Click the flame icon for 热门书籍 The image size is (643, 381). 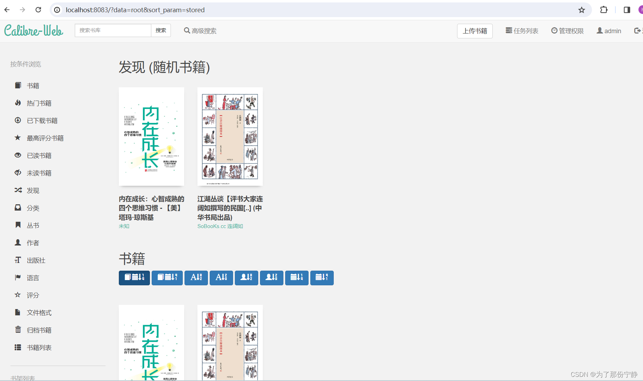click(18, 103)
